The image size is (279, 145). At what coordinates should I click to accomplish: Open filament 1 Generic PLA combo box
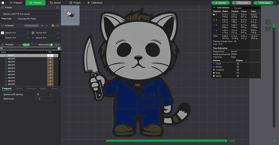tap(15, 33)
